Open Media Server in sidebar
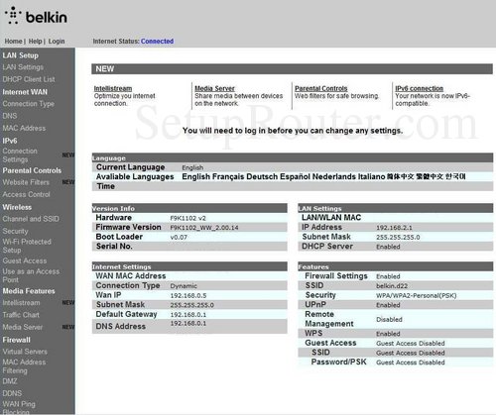 point(23,327)
